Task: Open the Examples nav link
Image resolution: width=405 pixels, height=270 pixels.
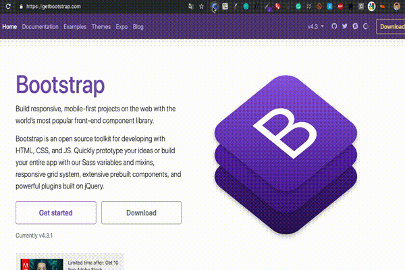Action: click(75, 26)
